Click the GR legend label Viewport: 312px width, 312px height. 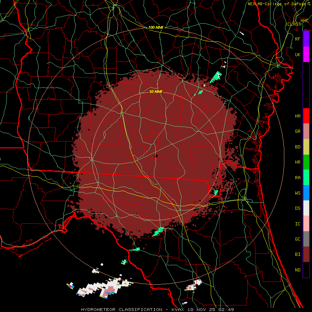point(297,131)
